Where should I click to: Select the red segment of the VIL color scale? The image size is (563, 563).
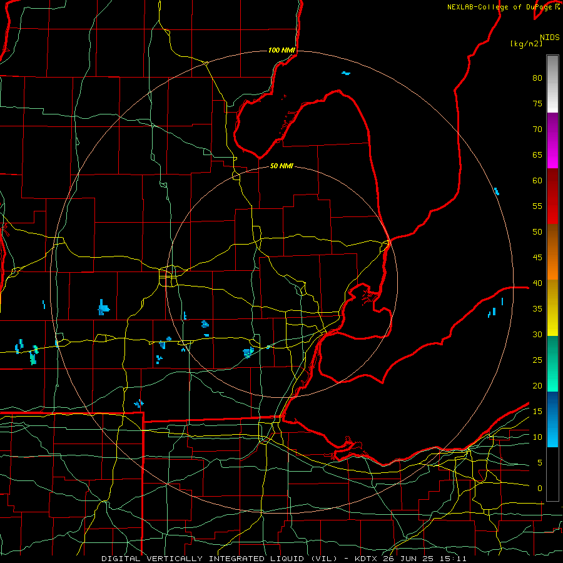click(552, 196)
